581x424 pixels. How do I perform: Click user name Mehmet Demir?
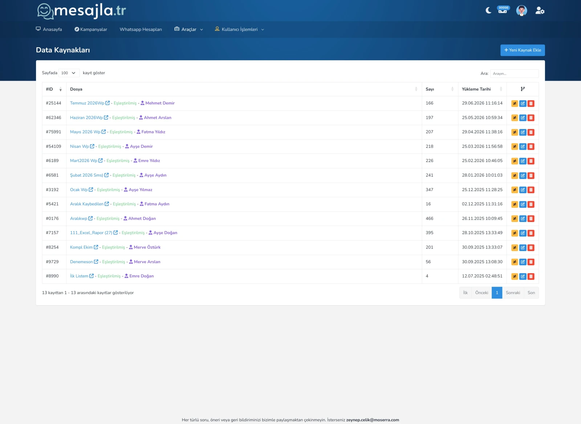pyautogui.click(x=160, y=103)
